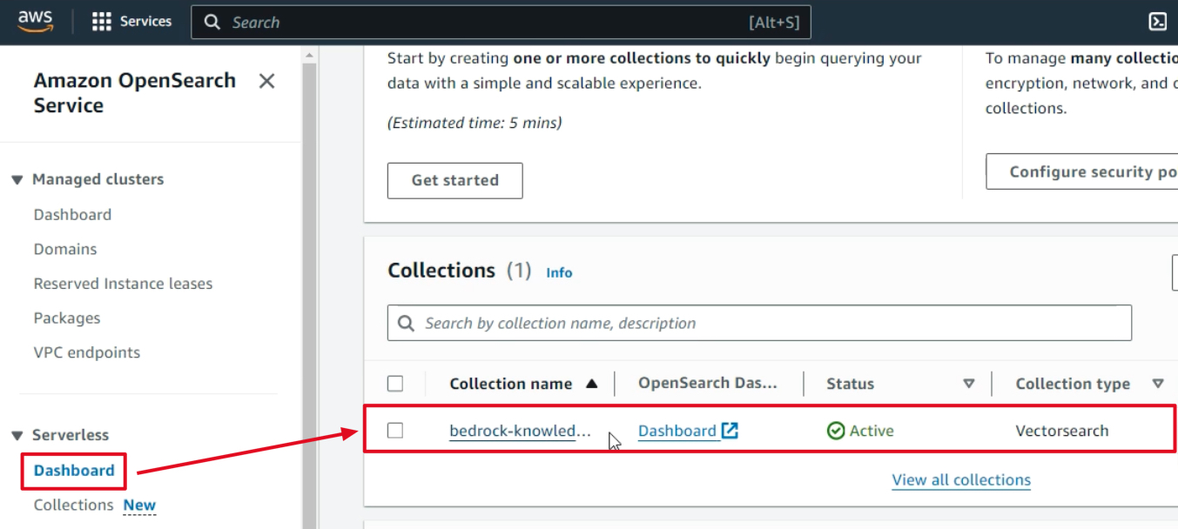Go to Serverless Collections menu item
1178x529 pixels.
[74, 505]
